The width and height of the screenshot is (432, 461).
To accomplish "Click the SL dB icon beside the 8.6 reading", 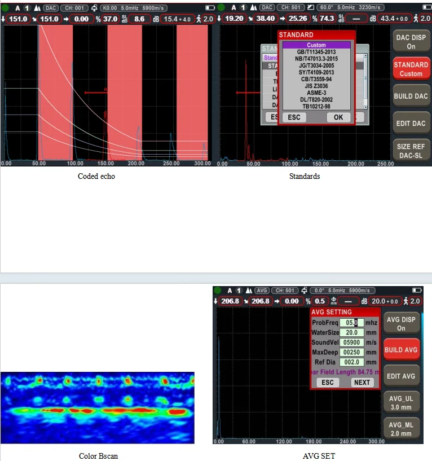I will click(x=124, y=19).
